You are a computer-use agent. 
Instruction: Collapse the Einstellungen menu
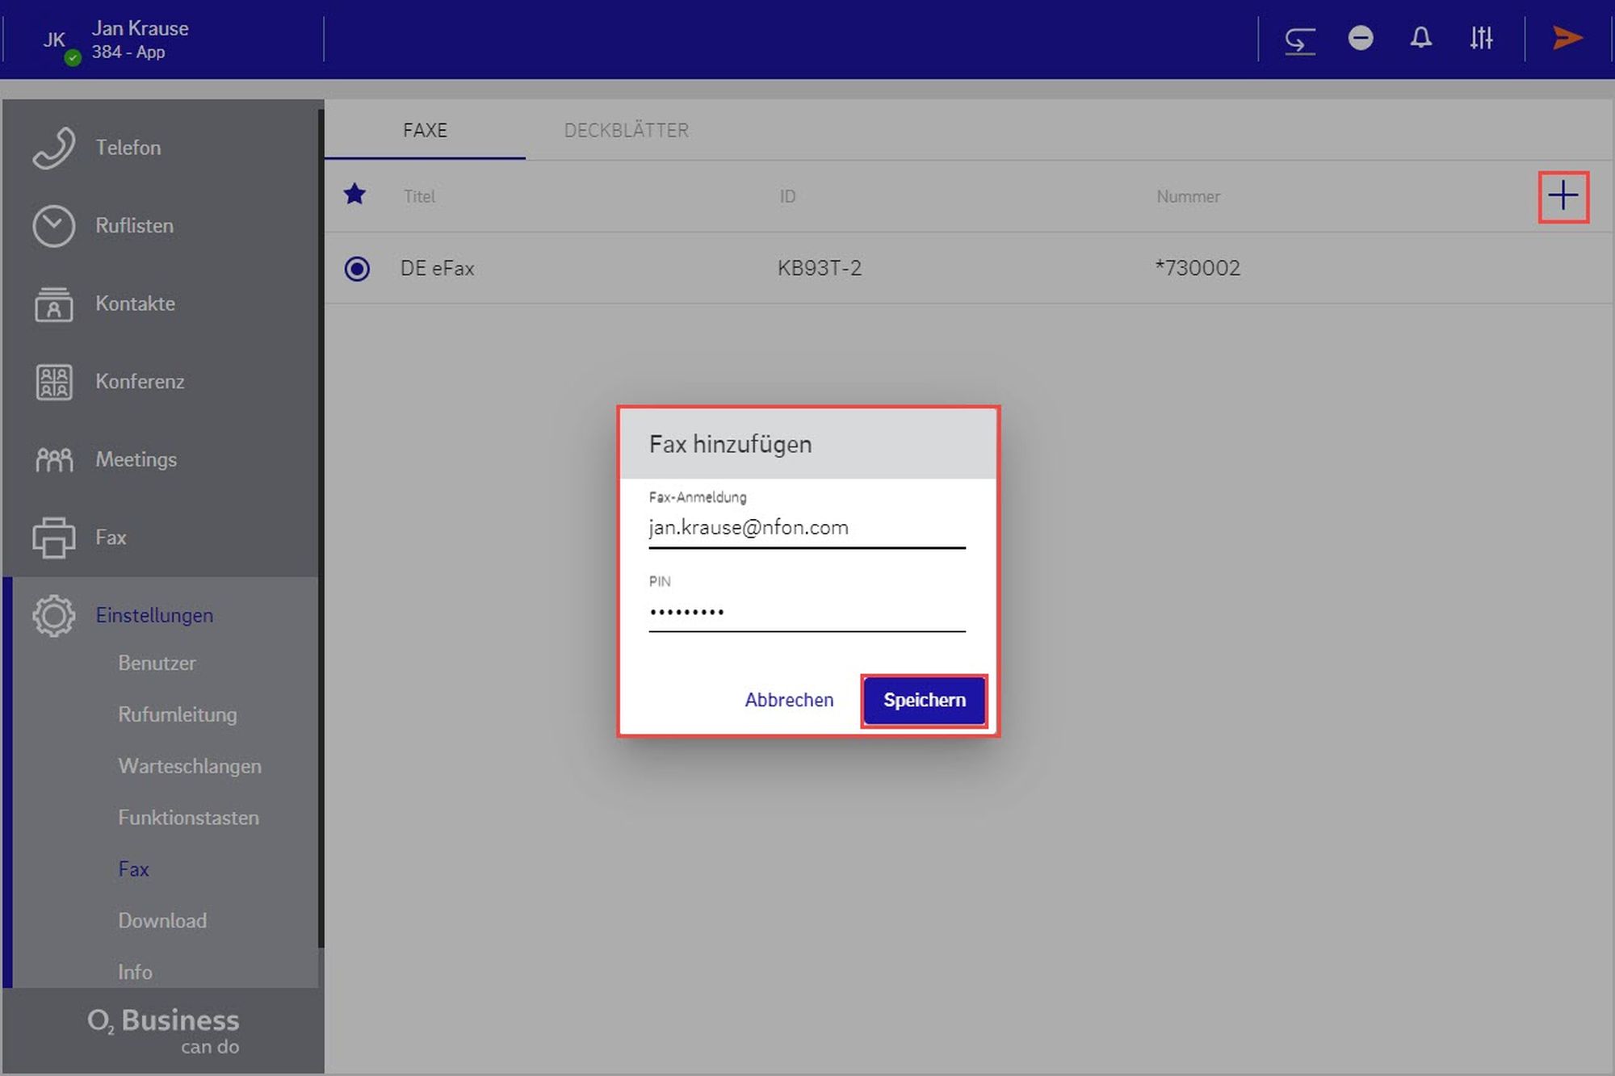(x=153, y=615)
